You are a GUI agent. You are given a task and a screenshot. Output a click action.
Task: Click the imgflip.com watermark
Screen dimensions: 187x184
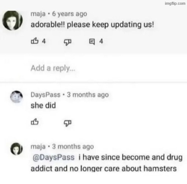175,4
